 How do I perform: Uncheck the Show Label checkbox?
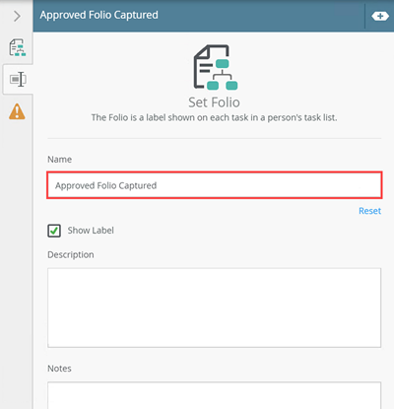click(54, 231)
